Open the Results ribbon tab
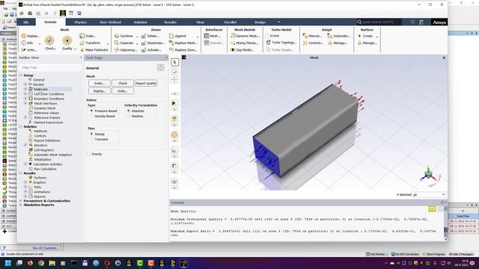The height and width of the screenshot is (269, 479). [170, 22]
